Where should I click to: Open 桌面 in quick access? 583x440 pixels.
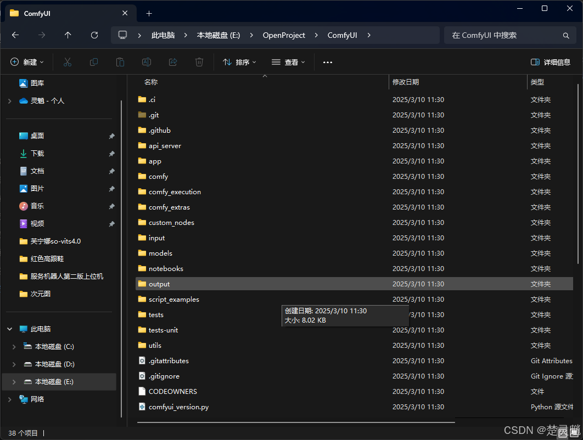32,136
